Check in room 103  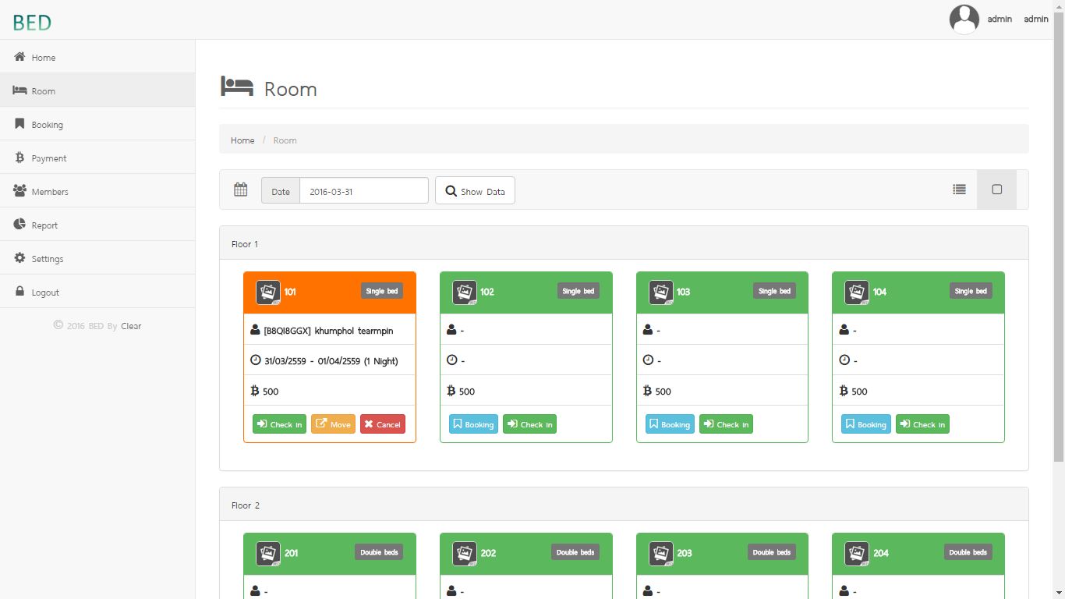pyautogui.click(x=726, y=424)
